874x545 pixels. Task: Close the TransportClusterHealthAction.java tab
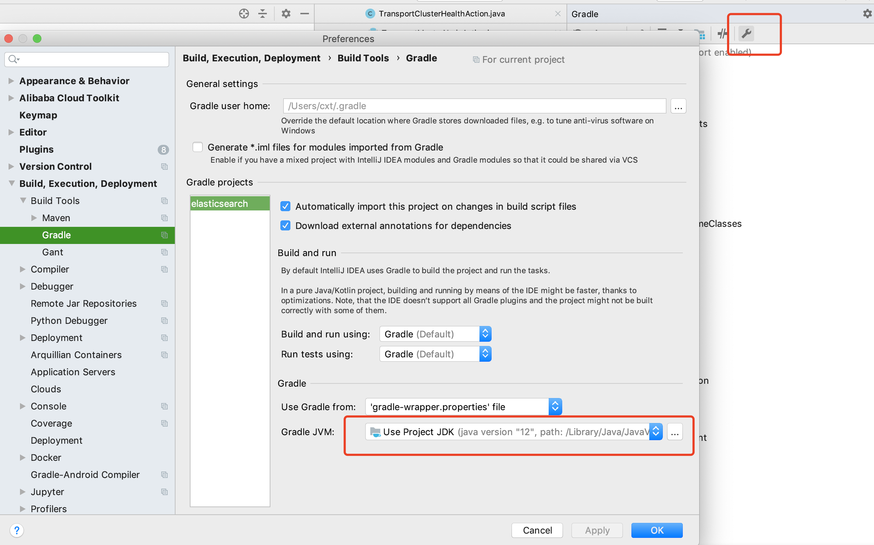click(558, 14)
